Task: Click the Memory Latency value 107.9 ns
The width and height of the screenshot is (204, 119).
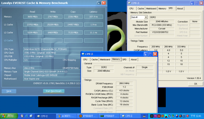Action: pos(93,17)
